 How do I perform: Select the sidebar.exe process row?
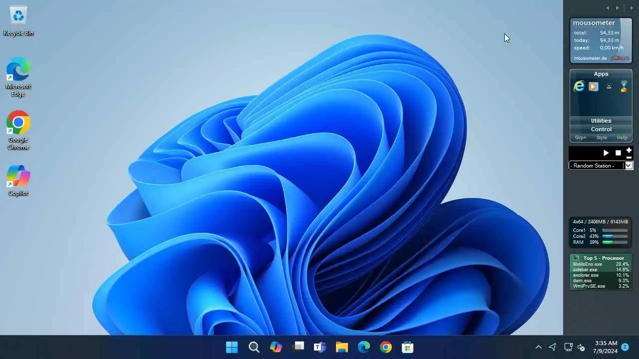[x=601, y=270]
